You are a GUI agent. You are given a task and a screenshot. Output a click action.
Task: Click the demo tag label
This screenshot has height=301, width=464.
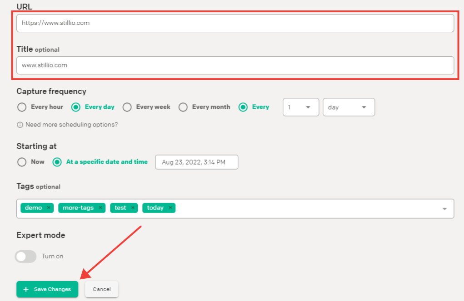[34, 208]
